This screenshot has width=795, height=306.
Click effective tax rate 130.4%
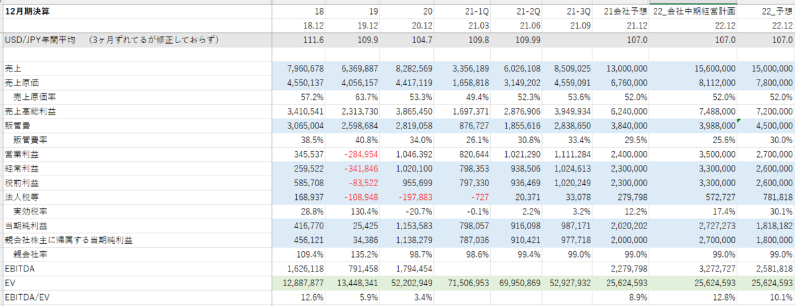coord(364,211)
